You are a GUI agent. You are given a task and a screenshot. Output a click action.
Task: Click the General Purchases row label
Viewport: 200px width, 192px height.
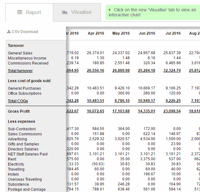[24, 88]
